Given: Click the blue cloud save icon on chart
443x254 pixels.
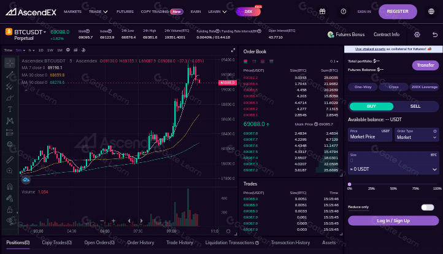Looking at the screenshot, I should pos(26,179).
